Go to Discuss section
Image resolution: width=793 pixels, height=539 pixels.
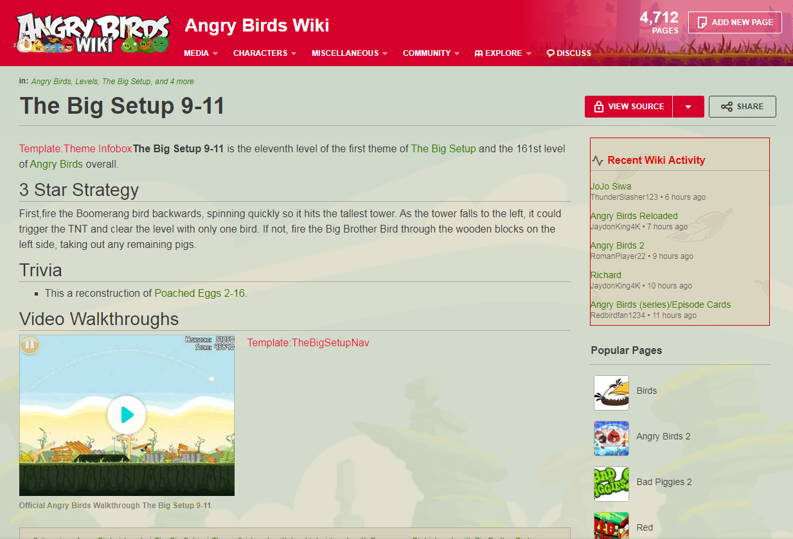[x=569, y=53]
